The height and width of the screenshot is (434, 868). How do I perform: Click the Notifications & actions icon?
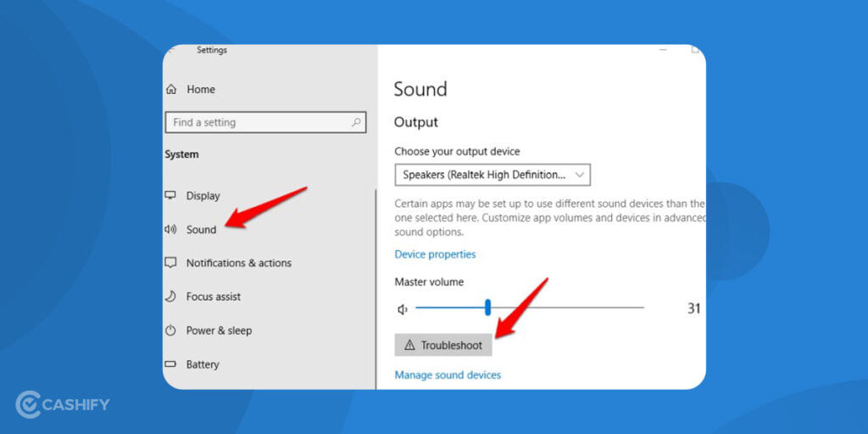point(170,263)
